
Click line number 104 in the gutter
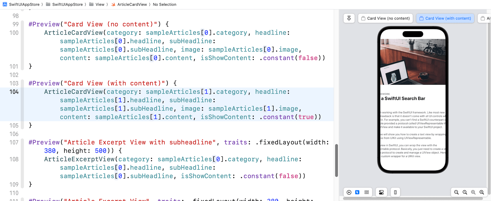coord(14,92)
